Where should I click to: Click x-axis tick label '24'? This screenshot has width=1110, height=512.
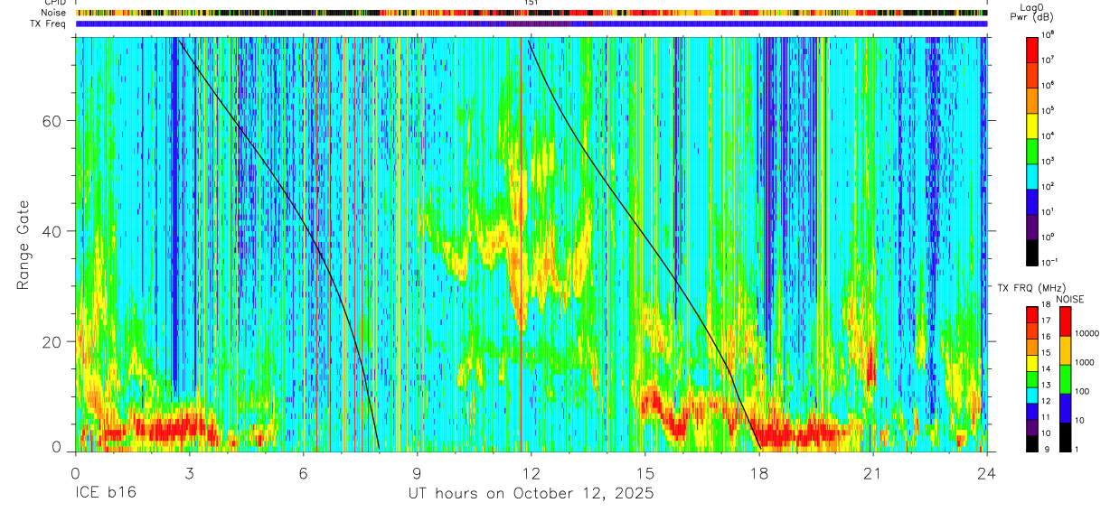coord(987,472)
